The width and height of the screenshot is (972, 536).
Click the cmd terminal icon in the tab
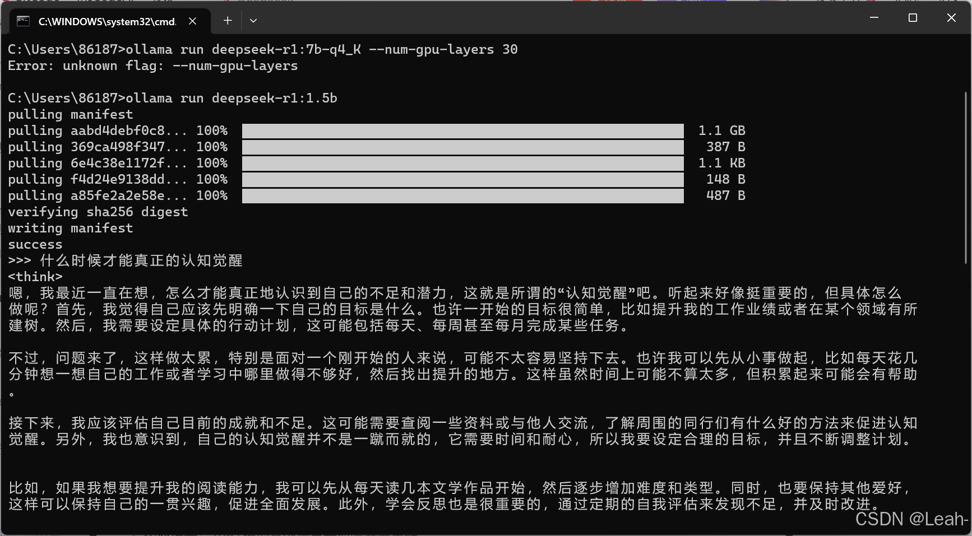pyautogui.click(x=23, y=21)
